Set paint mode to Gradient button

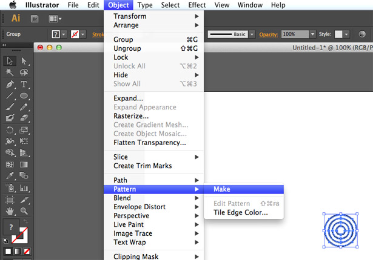coord(18,251)
